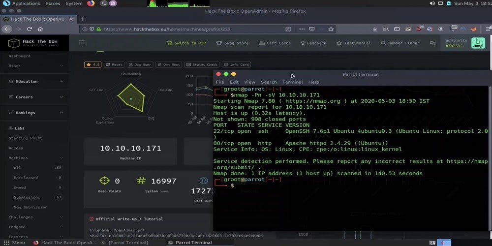Open the Search menu in Parrot Terminal

click(x=269, y=82)
